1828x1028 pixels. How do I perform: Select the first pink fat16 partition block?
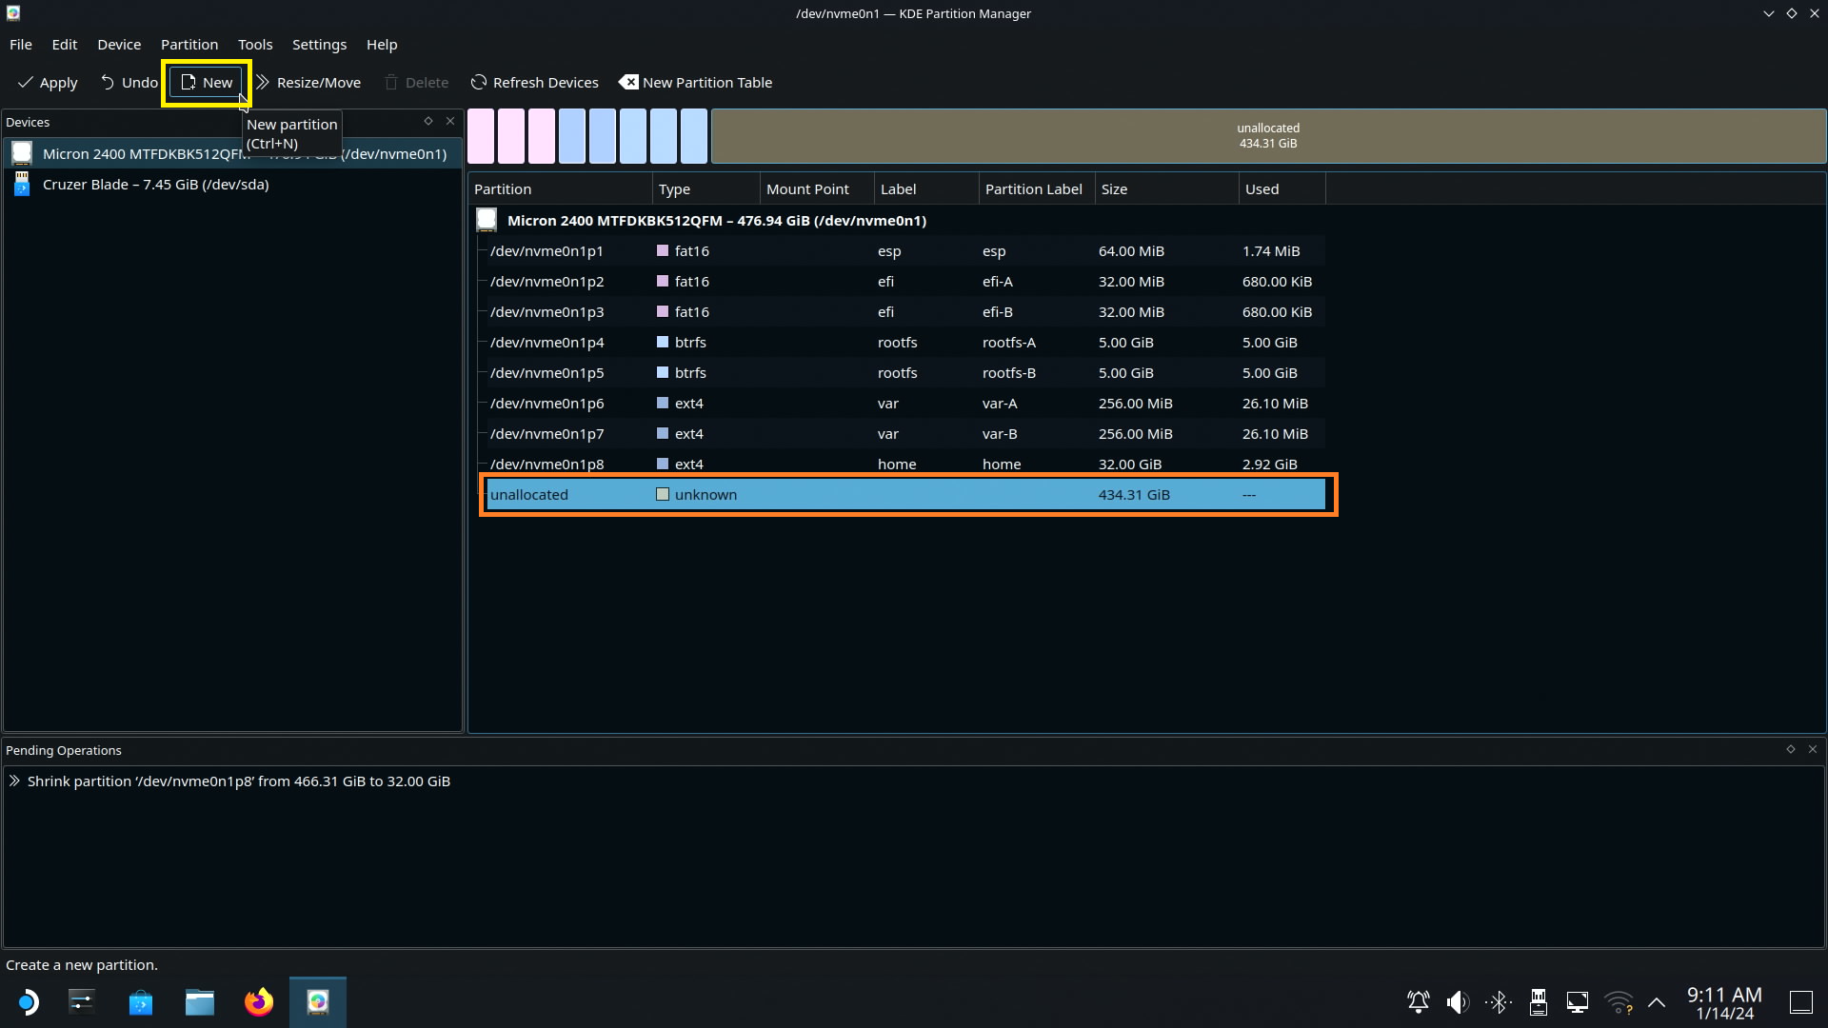pos(481,136)
